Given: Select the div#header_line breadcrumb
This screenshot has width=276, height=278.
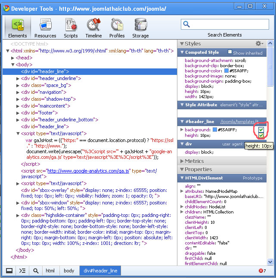Looking at the screenshot, I should coord(100,271).
